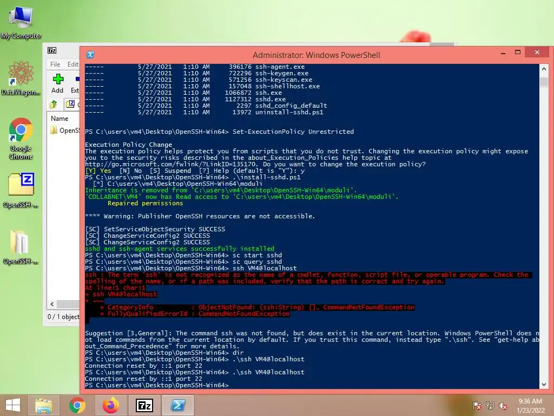
Task: Click the network tray icon
Action: click(490, 406)
